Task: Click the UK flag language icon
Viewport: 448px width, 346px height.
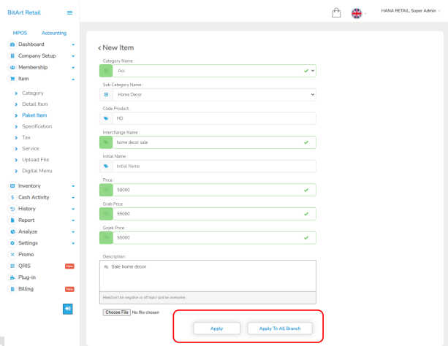Action: (357, 13)
